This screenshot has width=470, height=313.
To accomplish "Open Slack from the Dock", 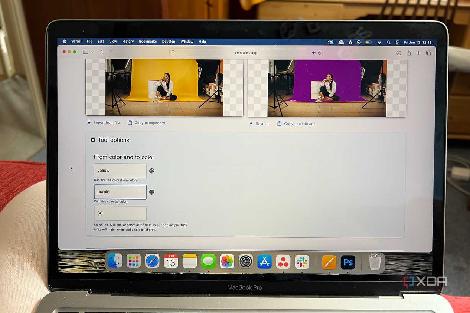I will [302, 262].
